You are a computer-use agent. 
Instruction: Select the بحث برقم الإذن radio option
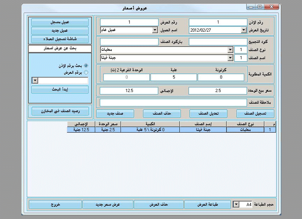point(86,66)
